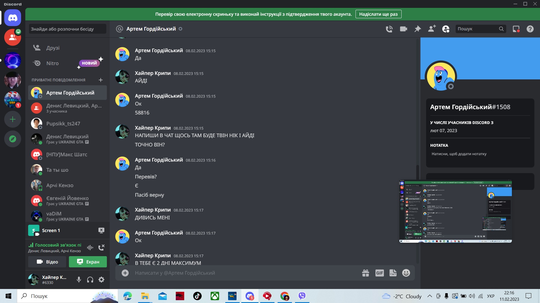
Task: Click username 'Хайпер Крипи' on АЙДІ message
Action: pyautogui.click(x=153, y=73)
